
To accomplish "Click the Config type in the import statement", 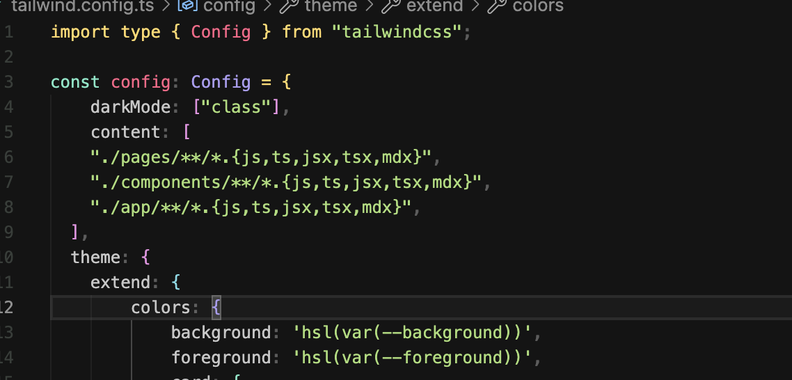I will [x=221, y=32].
